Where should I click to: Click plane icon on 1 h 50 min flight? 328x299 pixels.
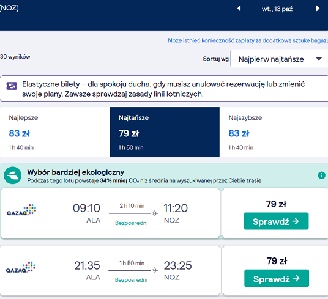tap(155, 270)
